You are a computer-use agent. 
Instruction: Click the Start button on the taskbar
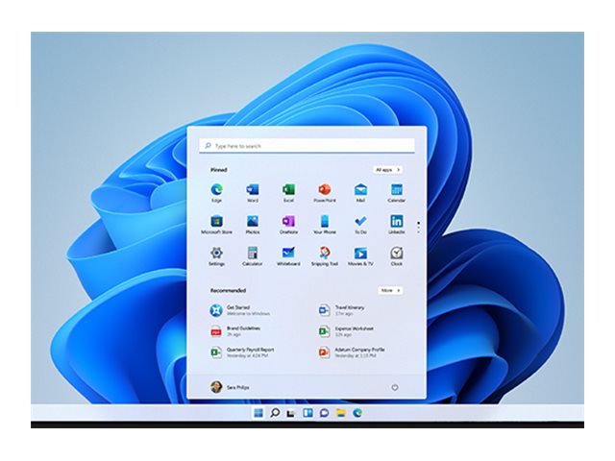point(258,413)
